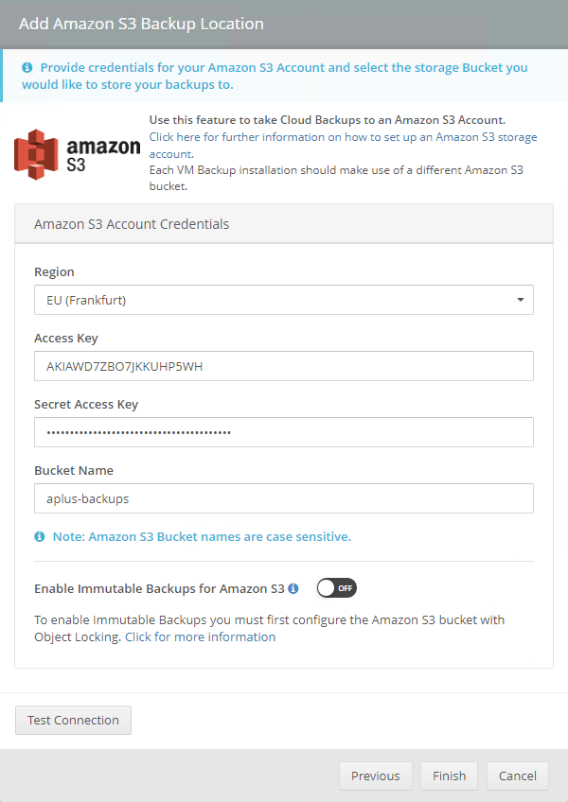Select the Region combo box showing EU (Frankfurt)
Image resolution: width=568 pixels, height=802 pixels.
(x=284, y=299)
